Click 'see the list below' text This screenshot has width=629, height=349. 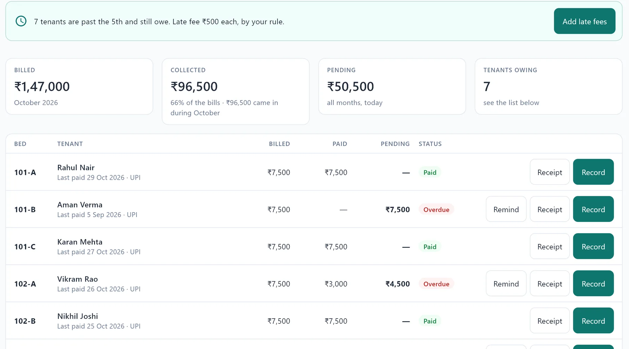pyautogui.click(x=511, y=103)
